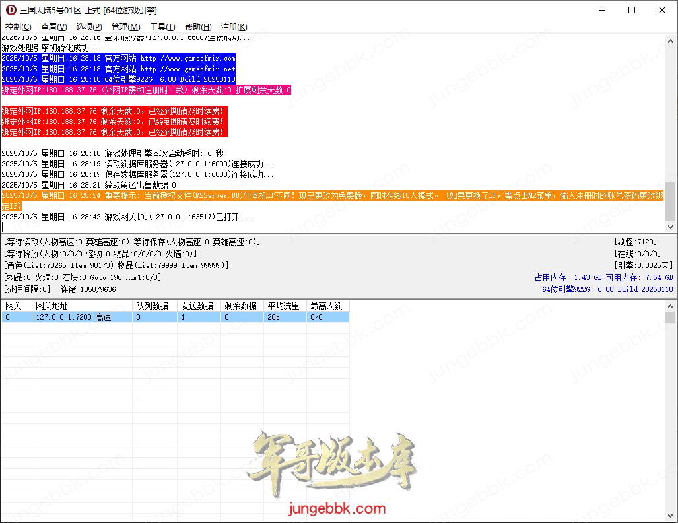
Task: Open the 管理(M) menu
Action: coord(125,26)
